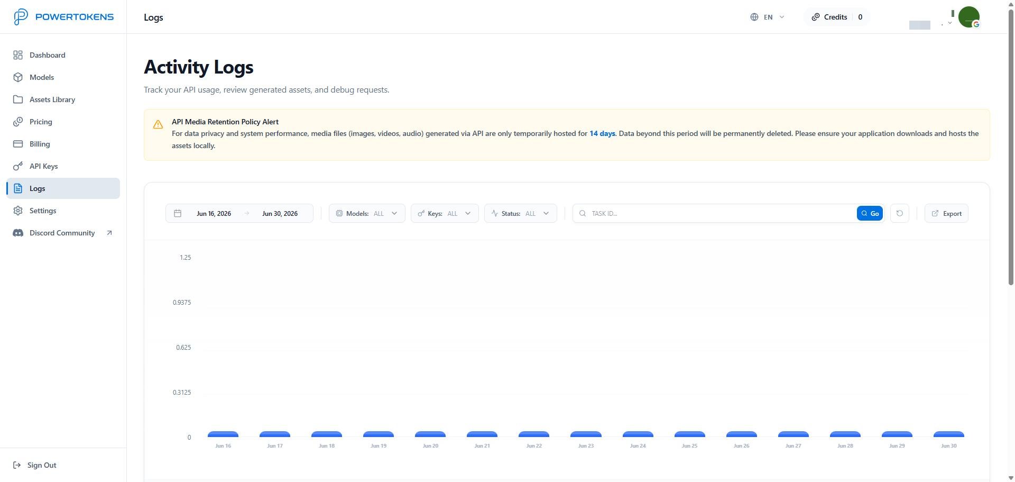Click the Logs document icon
The image size is (1015, 482).
point(18,188)
